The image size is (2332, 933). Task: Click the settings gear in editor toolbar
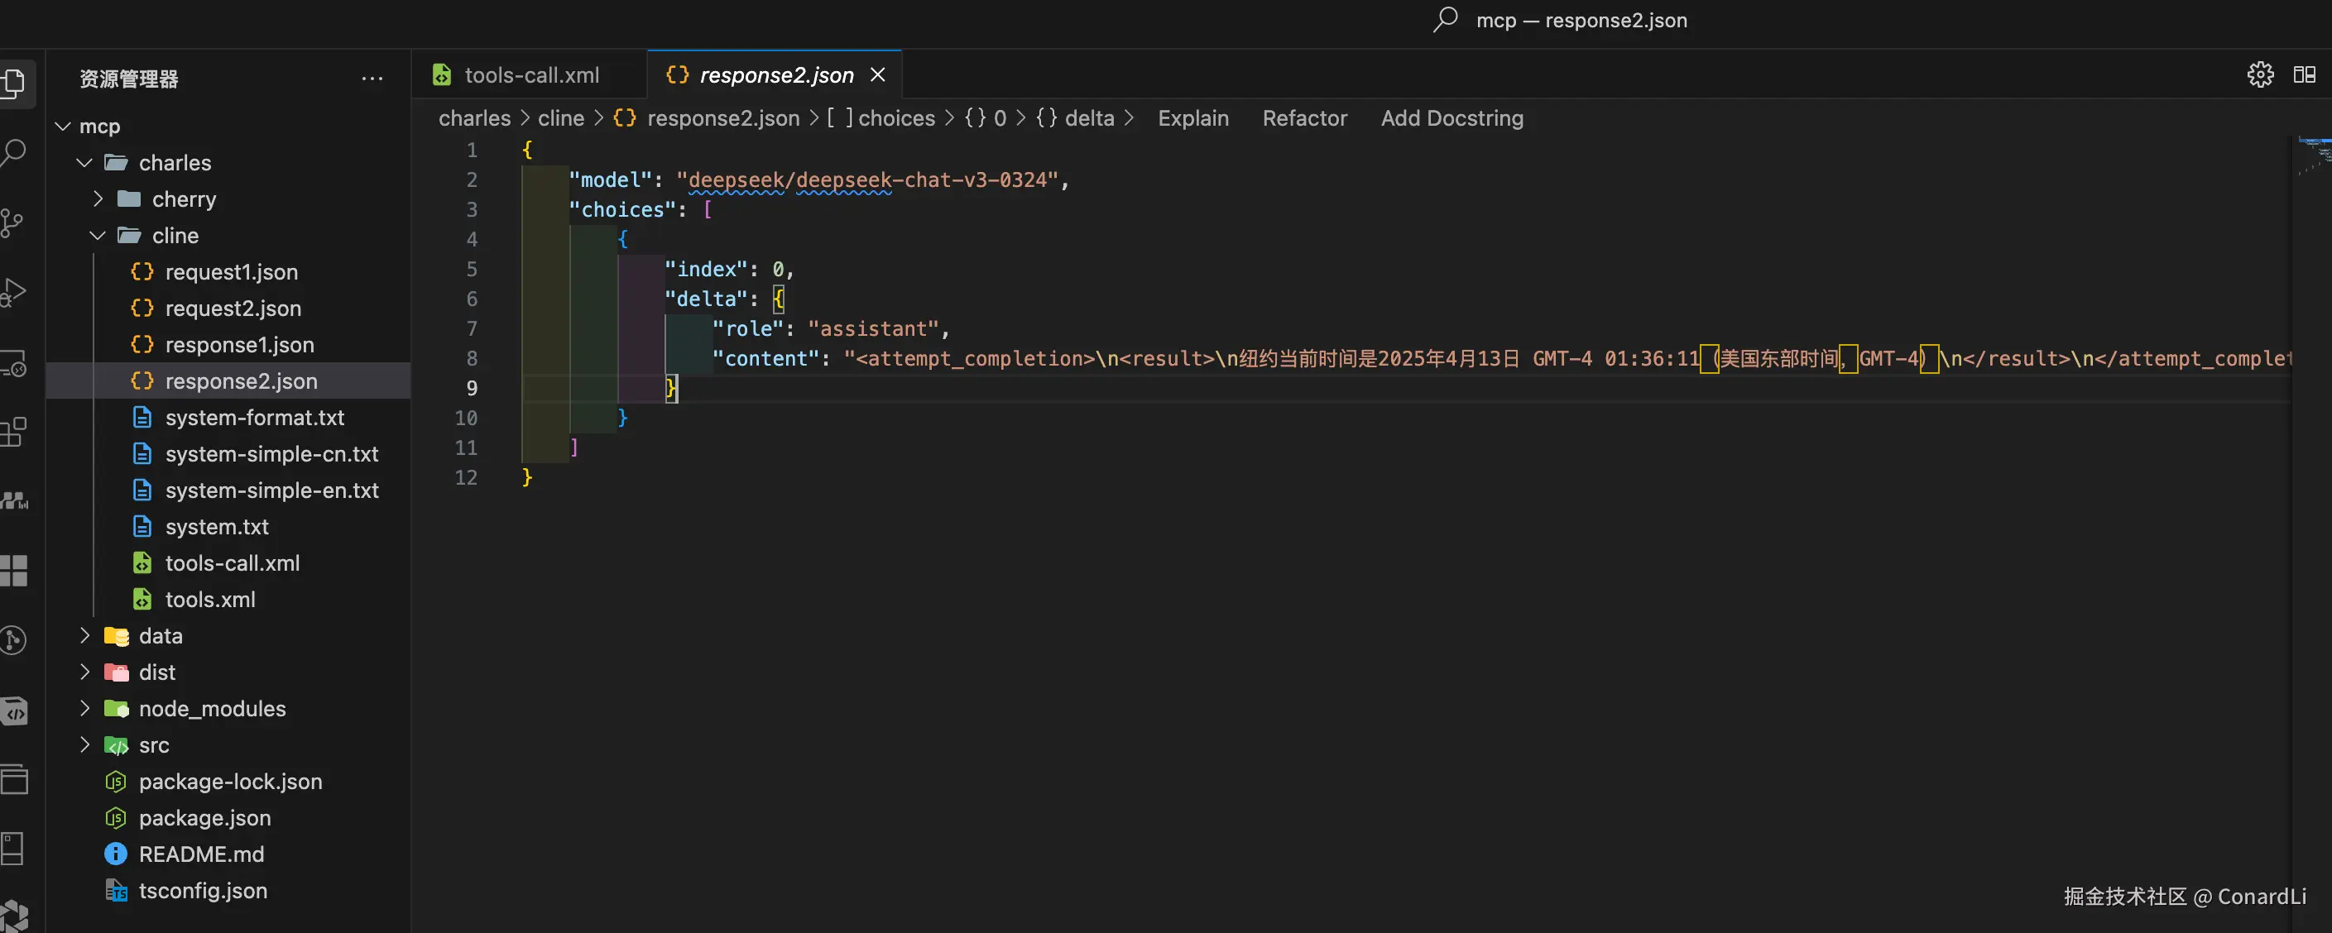(x=2259, y=75)
